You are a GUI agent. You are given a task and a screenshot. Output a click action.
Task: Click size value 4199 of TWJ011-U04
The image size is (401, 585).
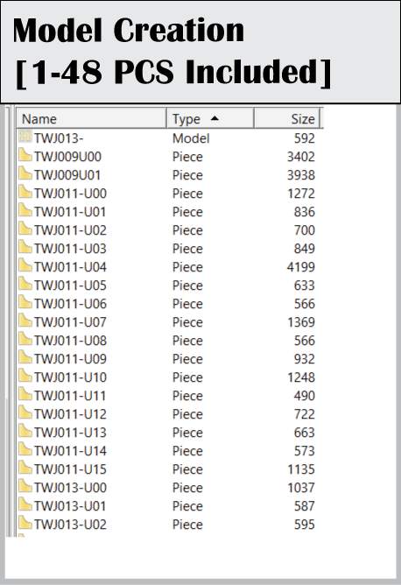[x=301, y=267]
